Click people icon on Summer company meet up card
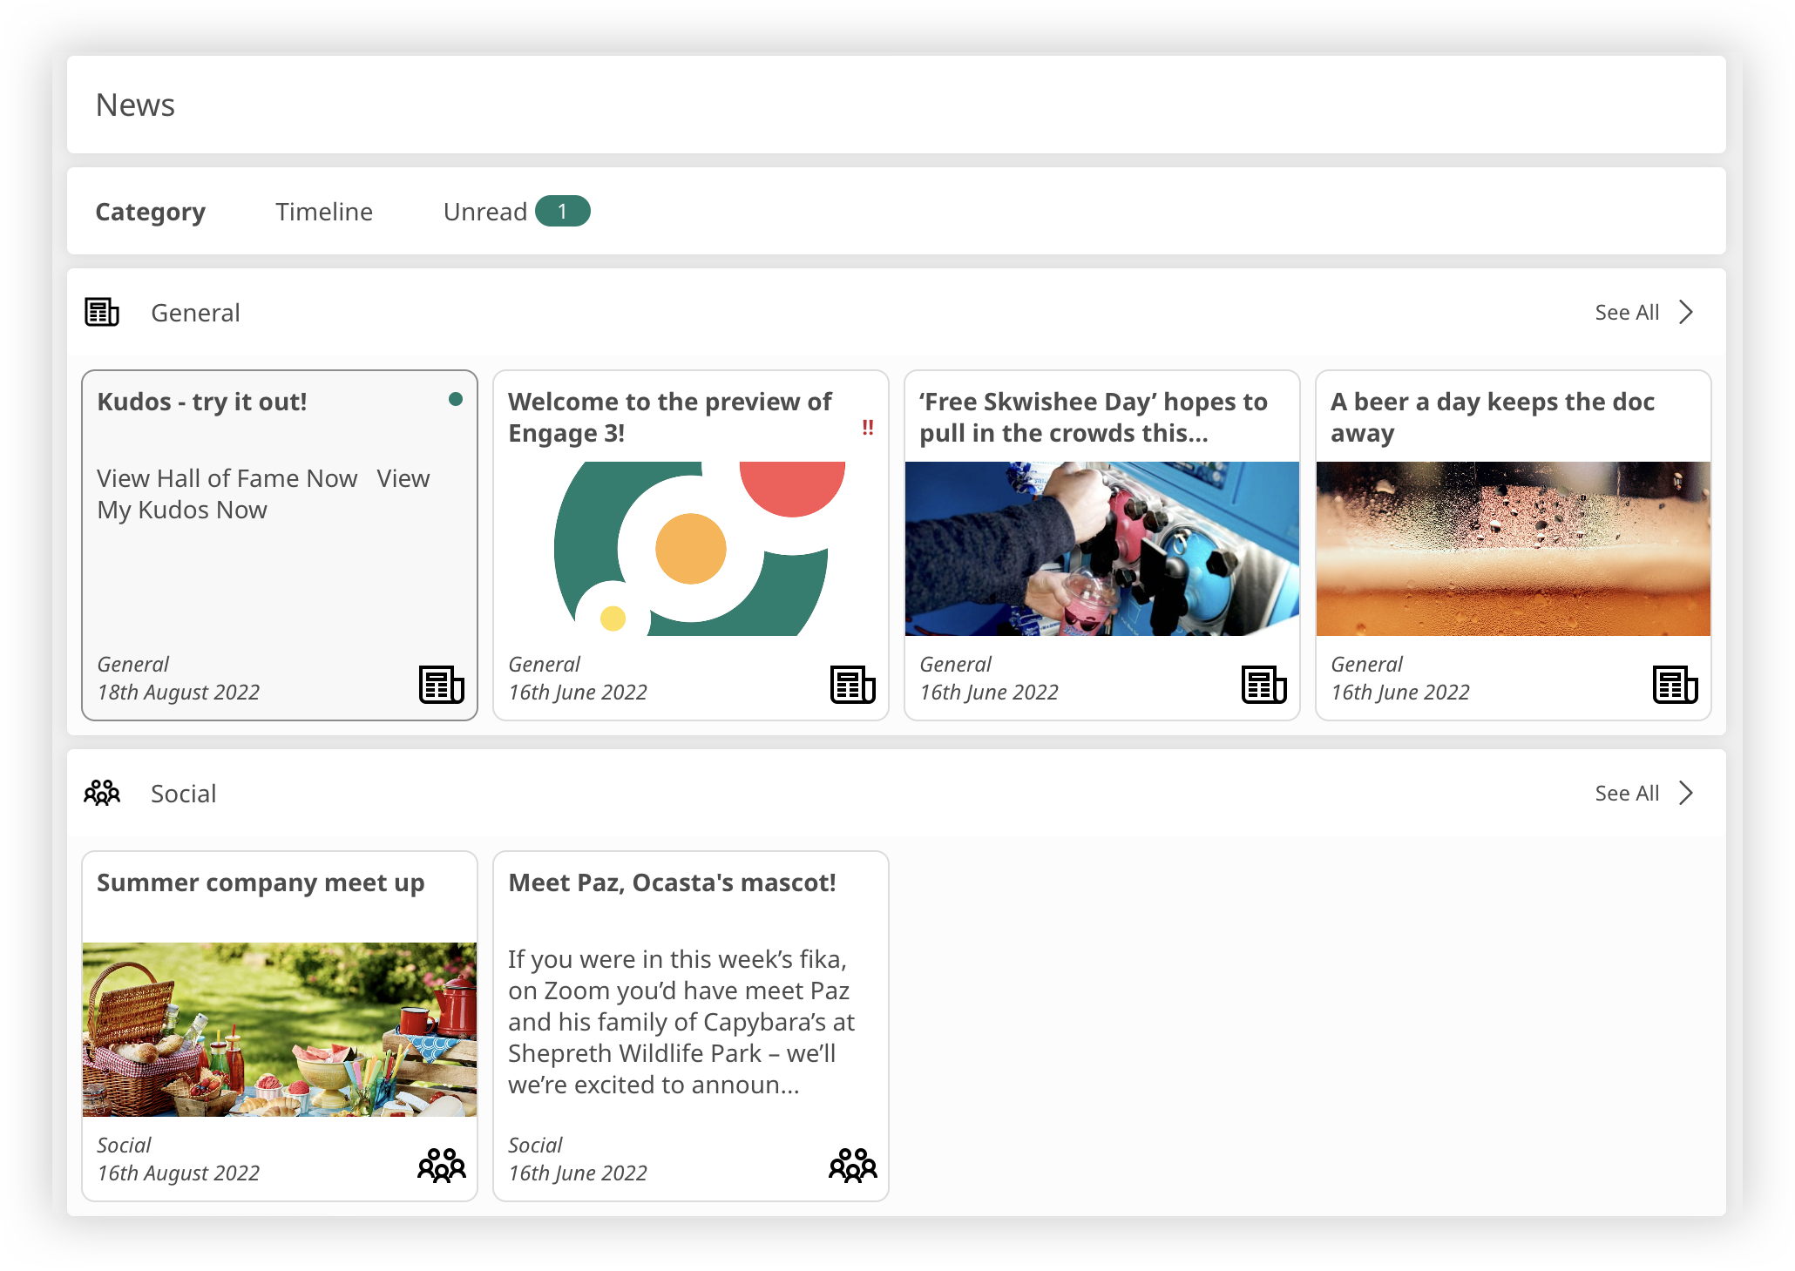 coord(441,1166)
